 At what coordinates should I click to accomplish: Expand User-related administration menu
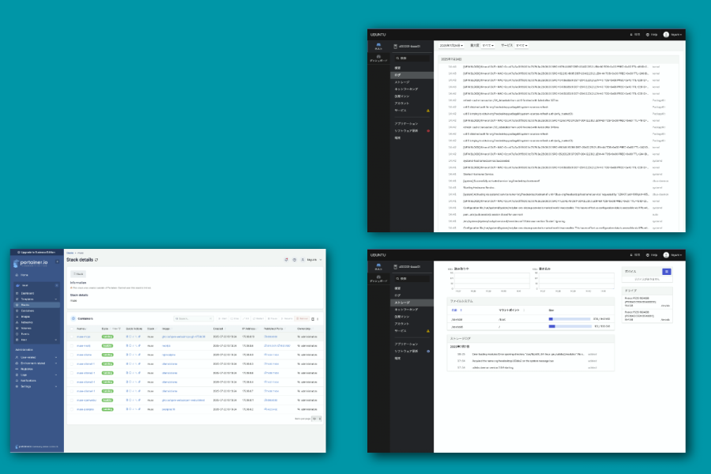pos(56,357)
